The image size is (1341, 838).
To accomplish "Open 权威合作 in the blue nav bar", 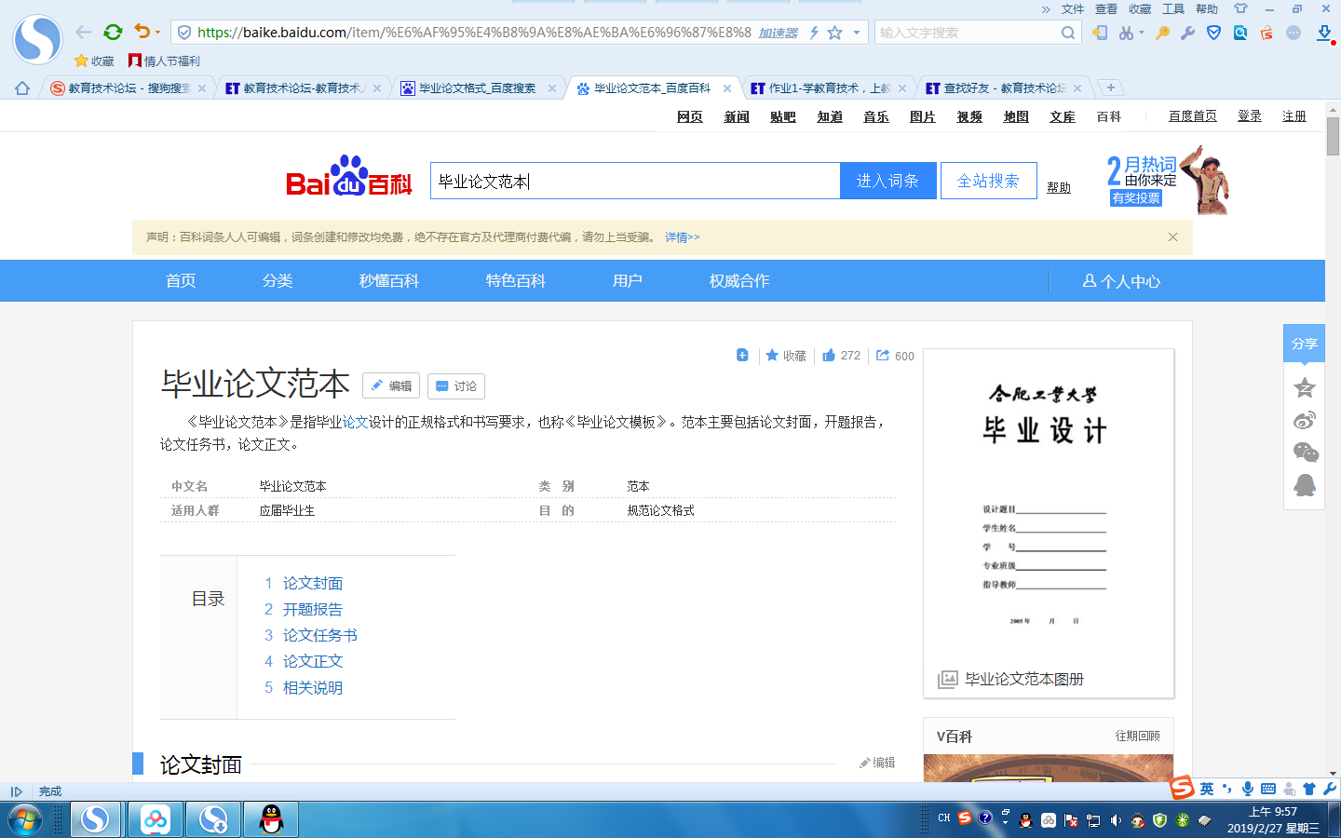I will pos(739,280).
